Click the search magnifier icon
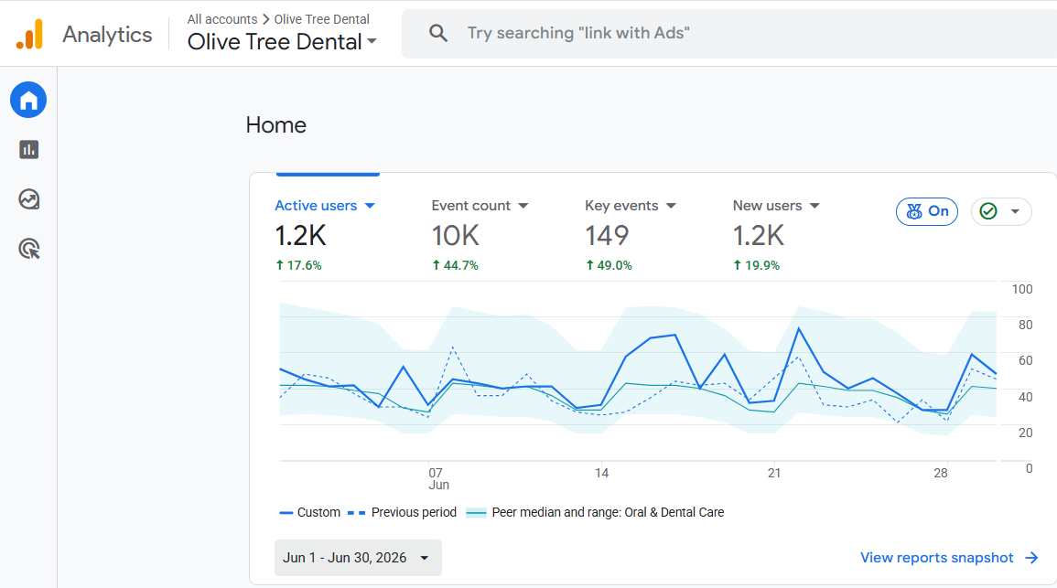Screen dimensions: 1057x588 (x=438, y=33)
